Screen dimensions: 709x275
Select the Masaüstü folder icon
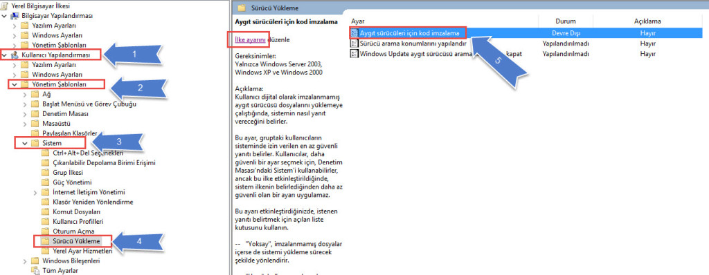(35, 123)
